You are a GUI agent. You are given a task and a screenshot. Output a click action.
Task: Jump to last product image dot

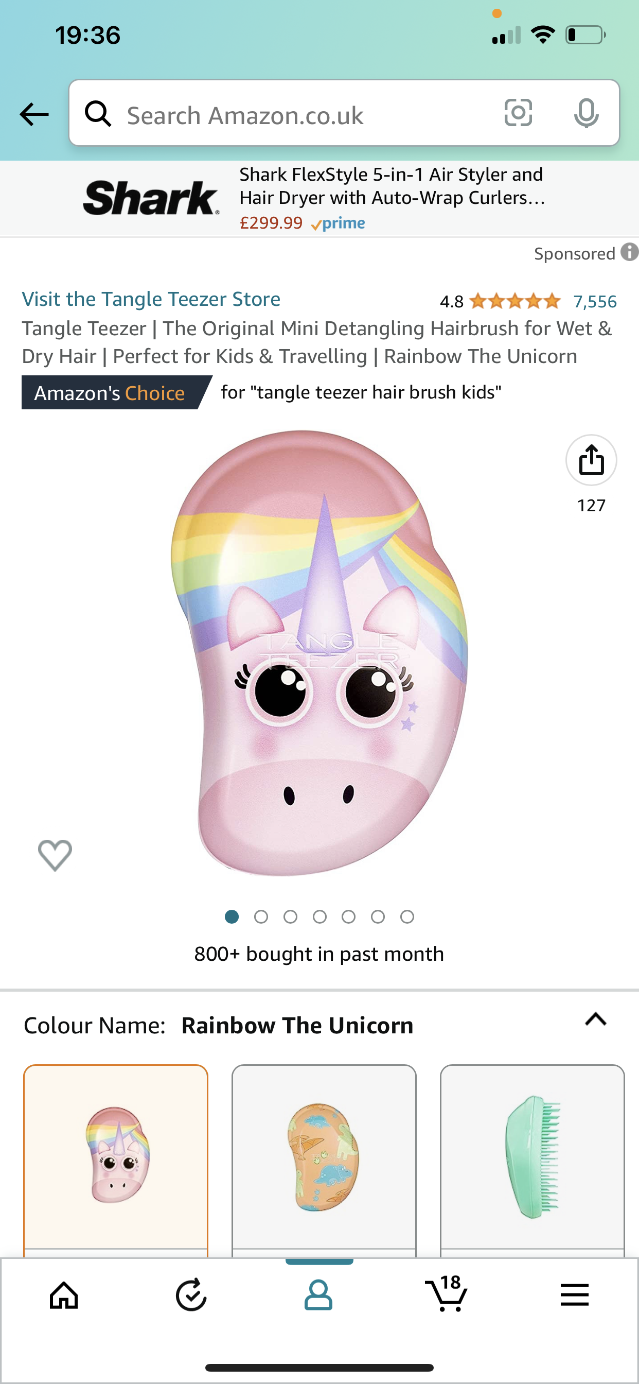coord(407,916)
